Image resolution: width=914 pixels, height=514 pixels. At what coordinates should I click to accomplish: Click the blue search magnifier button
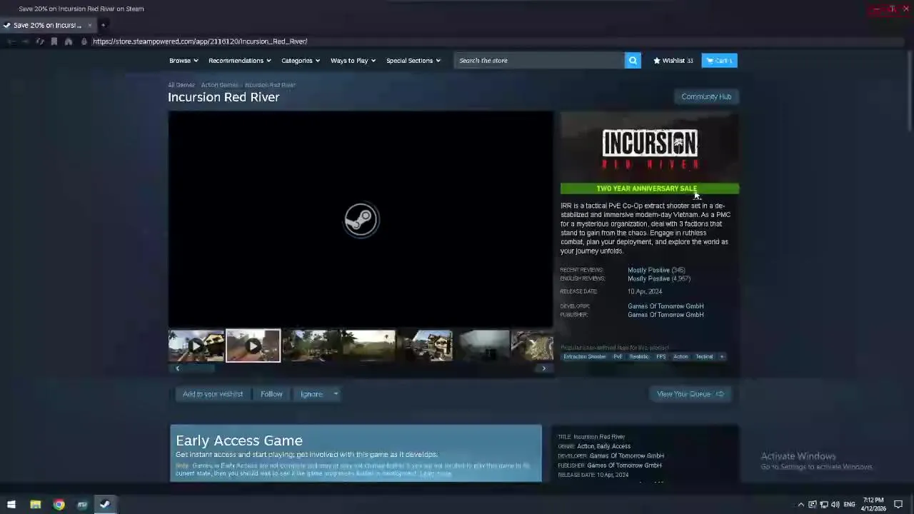pyautogui.click(x=633, y=61)
